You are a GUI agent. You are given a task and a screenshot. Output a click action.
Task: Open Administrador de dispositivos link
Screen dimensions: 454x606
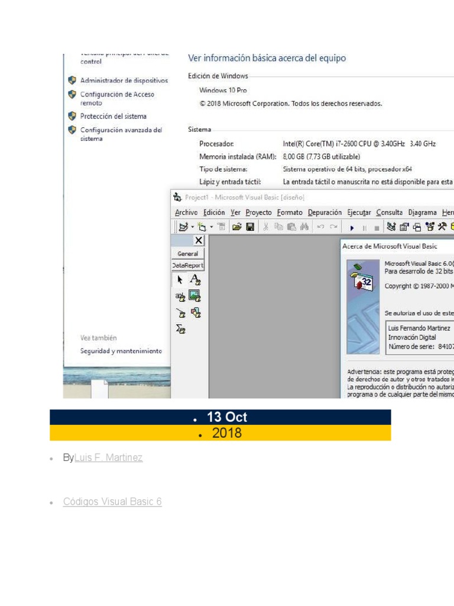tap(124, 80)
